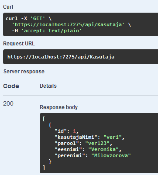Click the Curl section heading
The width and height of the screenshot is (158, 175).
(x=8, y=7)
